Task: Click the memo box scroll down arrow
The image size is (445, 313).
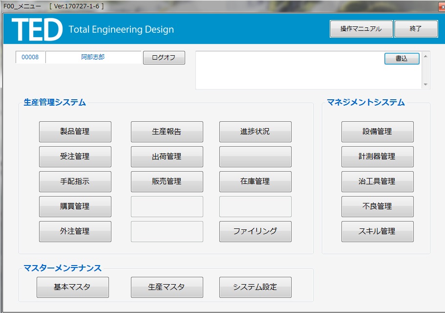Action: point(426,85)
